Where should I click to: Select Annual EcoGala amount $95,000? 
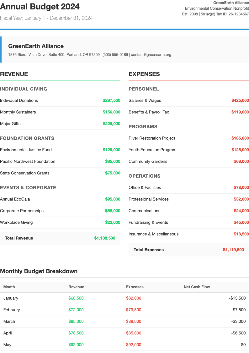[x=113, y=199]
